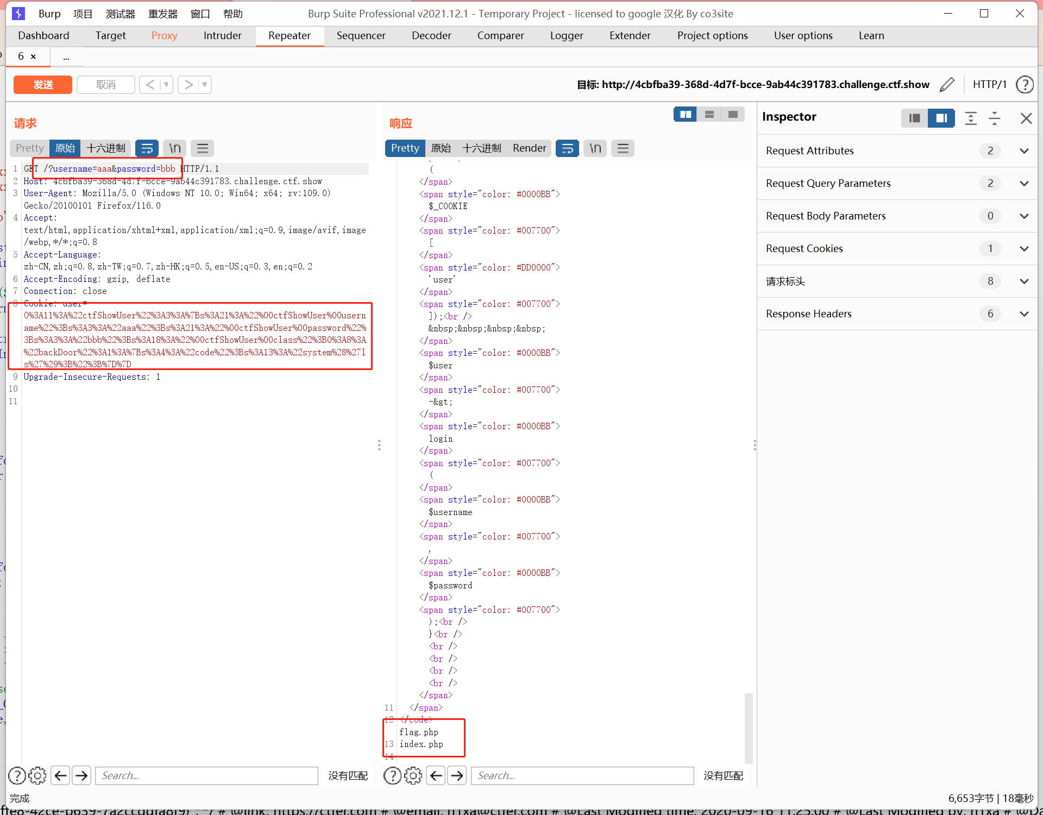Click the response-Inspector divider handle
This screenshot has width=1043, height=815.
coord(755,446)
